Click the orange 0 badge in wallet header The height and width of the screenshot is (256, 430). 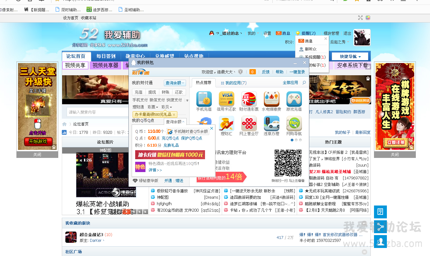(x=253, y=72)
